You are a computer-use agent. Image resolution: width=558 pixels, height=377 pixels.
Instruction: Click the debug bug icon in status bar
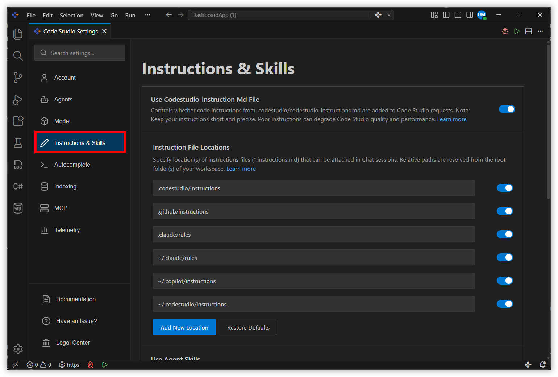[x=90, y=365]
